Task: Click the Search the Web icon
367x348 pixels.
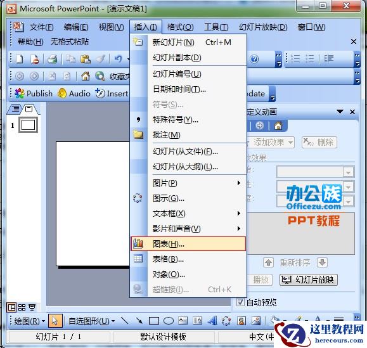Action: click(100, 76)
